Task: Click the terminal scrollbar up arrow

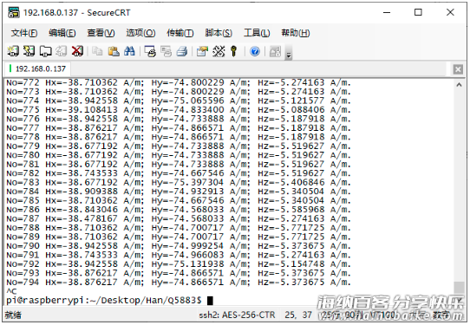Action: [x=459, y=85]
